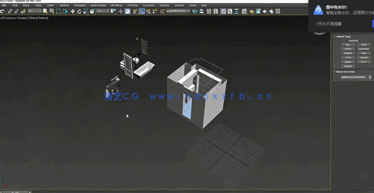Open the Modifiers menu
This screenshot has width=374, height=193.
64,5
